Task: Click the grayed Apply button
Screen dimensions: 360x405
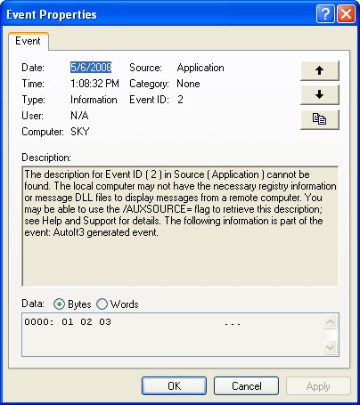Action: (318, 386)
